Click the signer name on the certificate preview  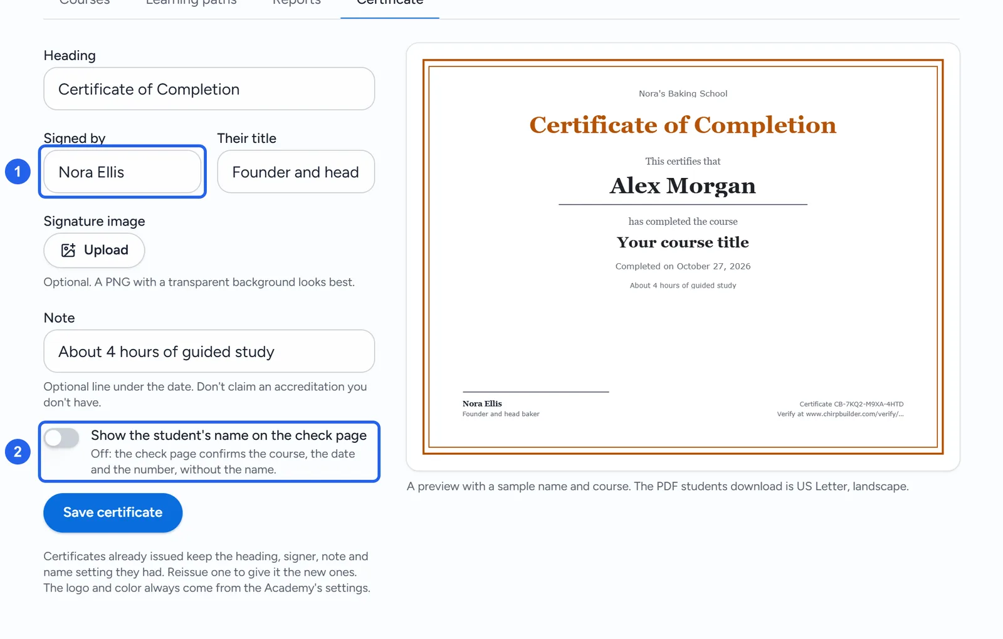click(482, 403)
